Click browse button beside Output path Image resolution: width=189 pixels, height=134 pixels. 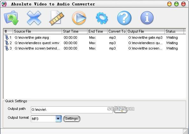point(120,110)
